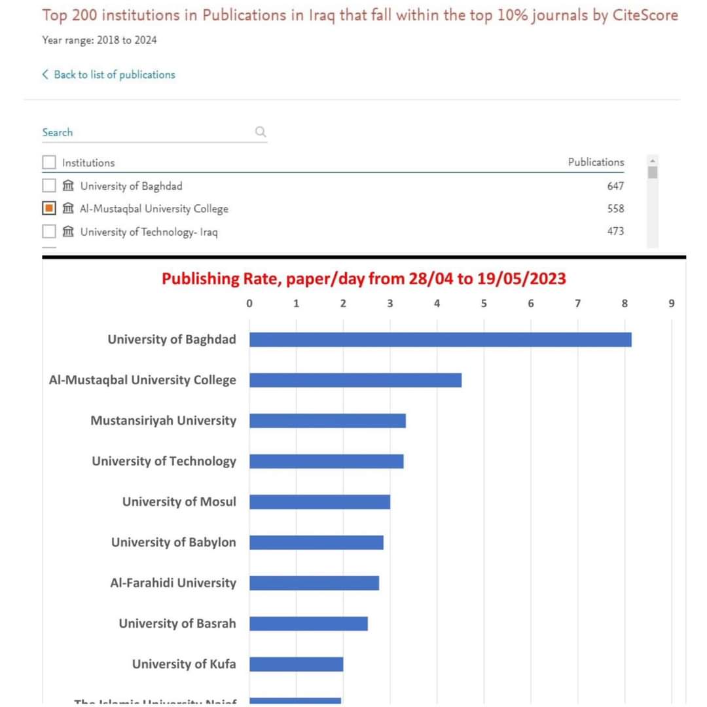Screen dimensions: 707x707
Task: Check the University of Technology- Iraq checkbox
Action: 48,231
